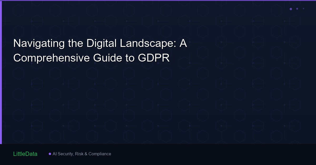Image resolution: width=316 pixels, height=165 pixels.
Task: Click the "AI Security, Risk & Compliance" tagline
Action: [x=82, y=154]
